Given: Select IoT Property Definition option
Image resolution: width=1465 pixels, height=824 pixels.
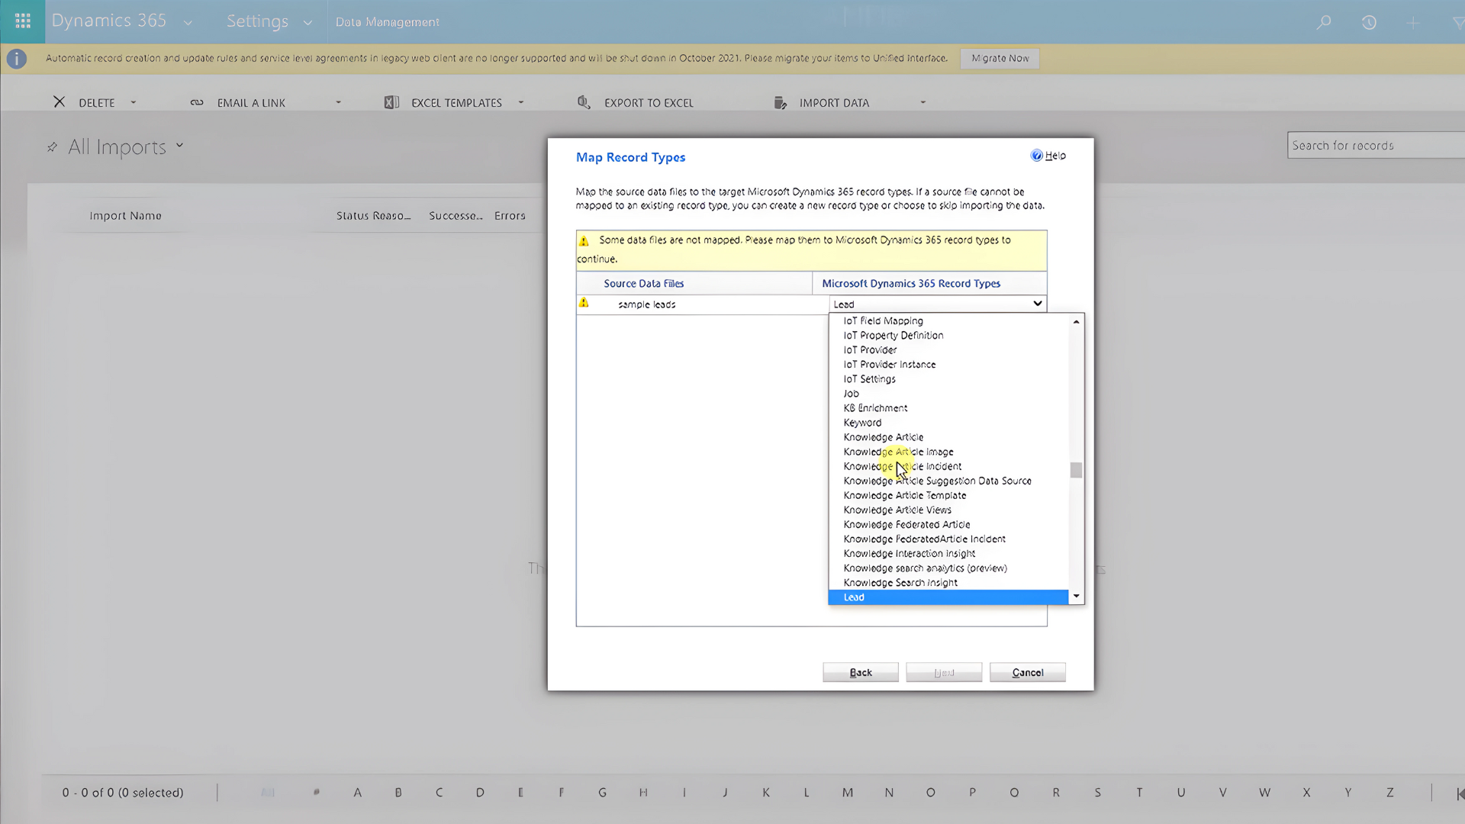Looking at the screenshot, I should pyautogui.click(x=893, y=336).
